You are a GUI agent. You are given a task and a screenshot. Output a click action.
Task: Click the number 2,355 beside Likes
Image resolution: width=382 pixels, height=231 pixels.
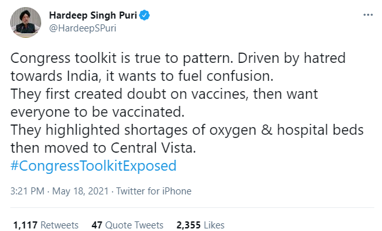[x=188, y=225]
